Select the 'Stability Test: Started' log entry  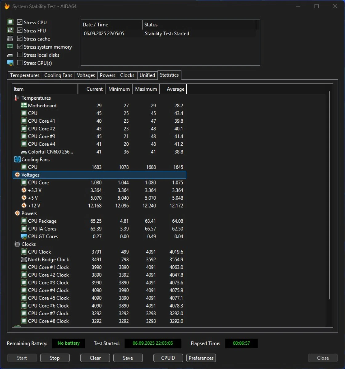pyautogui.click(x=167, y=34)
